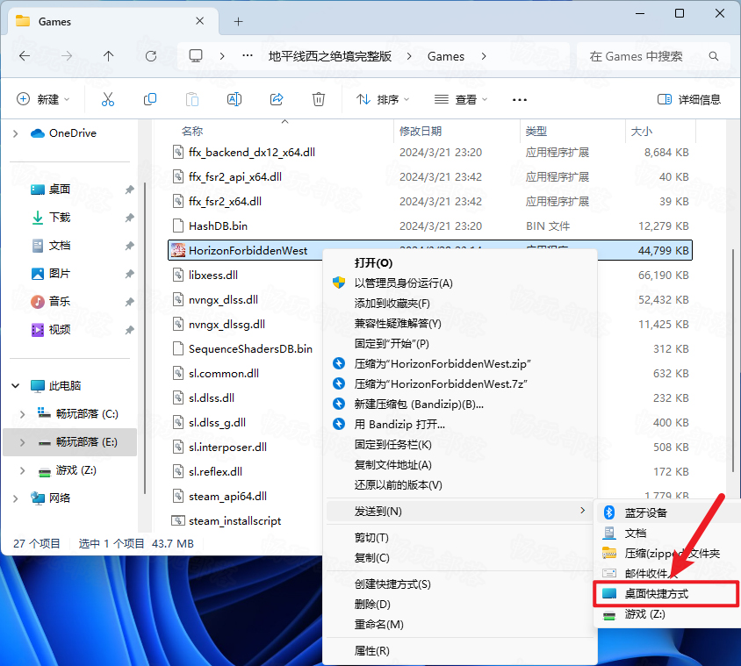The height and width of the screenshot is (666, 741).
Task: Open a new tab with plus button
Action: [x=238, y=21]
